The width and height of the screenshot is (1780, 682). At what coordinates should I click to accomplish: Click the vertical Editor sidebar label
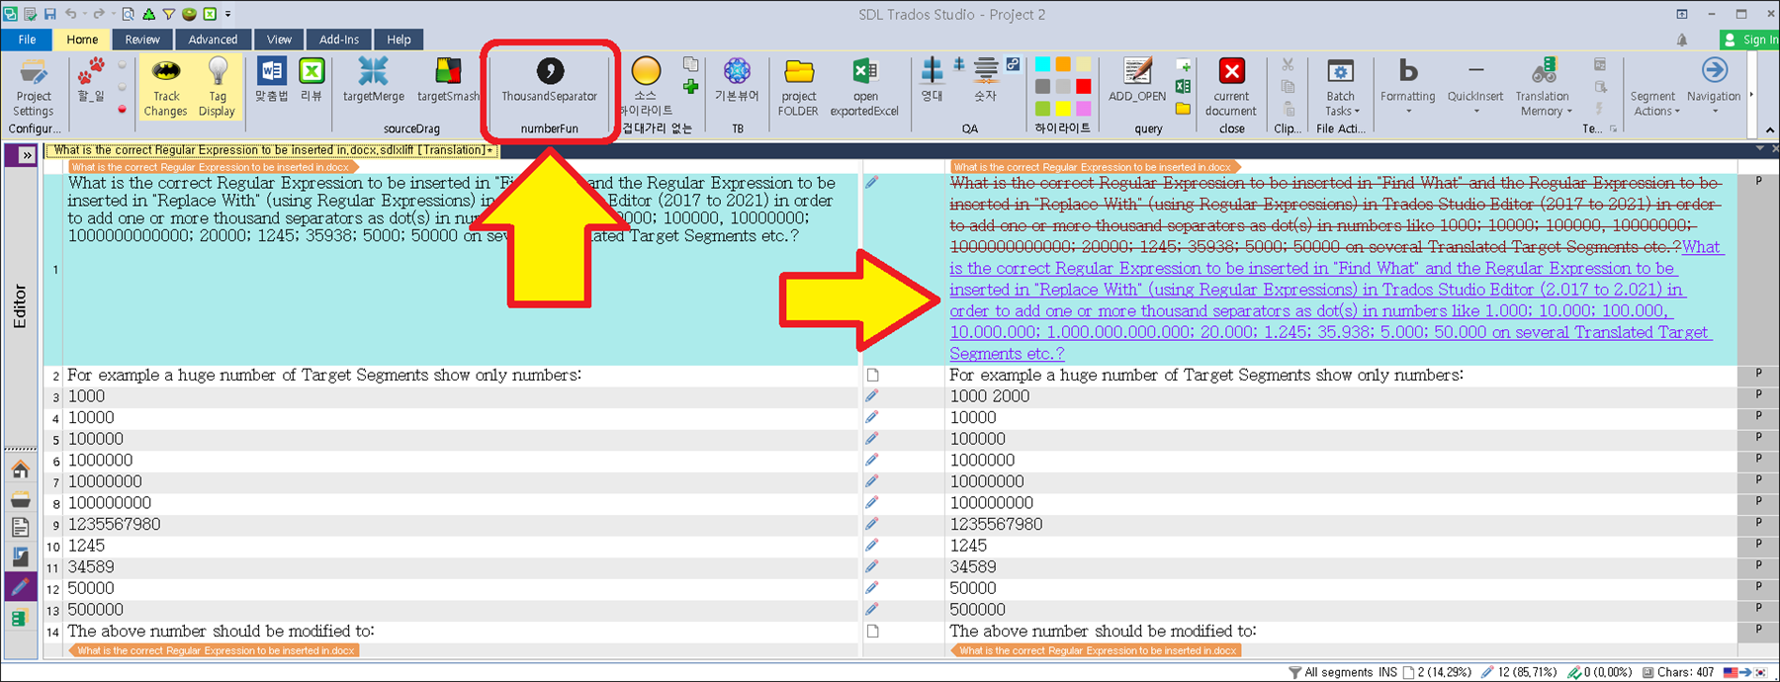20,305
